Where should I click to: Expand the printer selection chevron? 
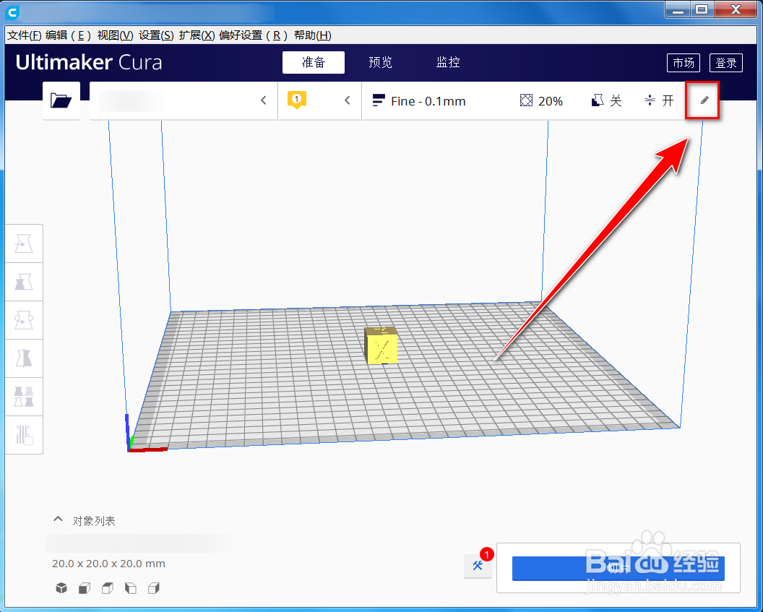(x=263, y=100)
